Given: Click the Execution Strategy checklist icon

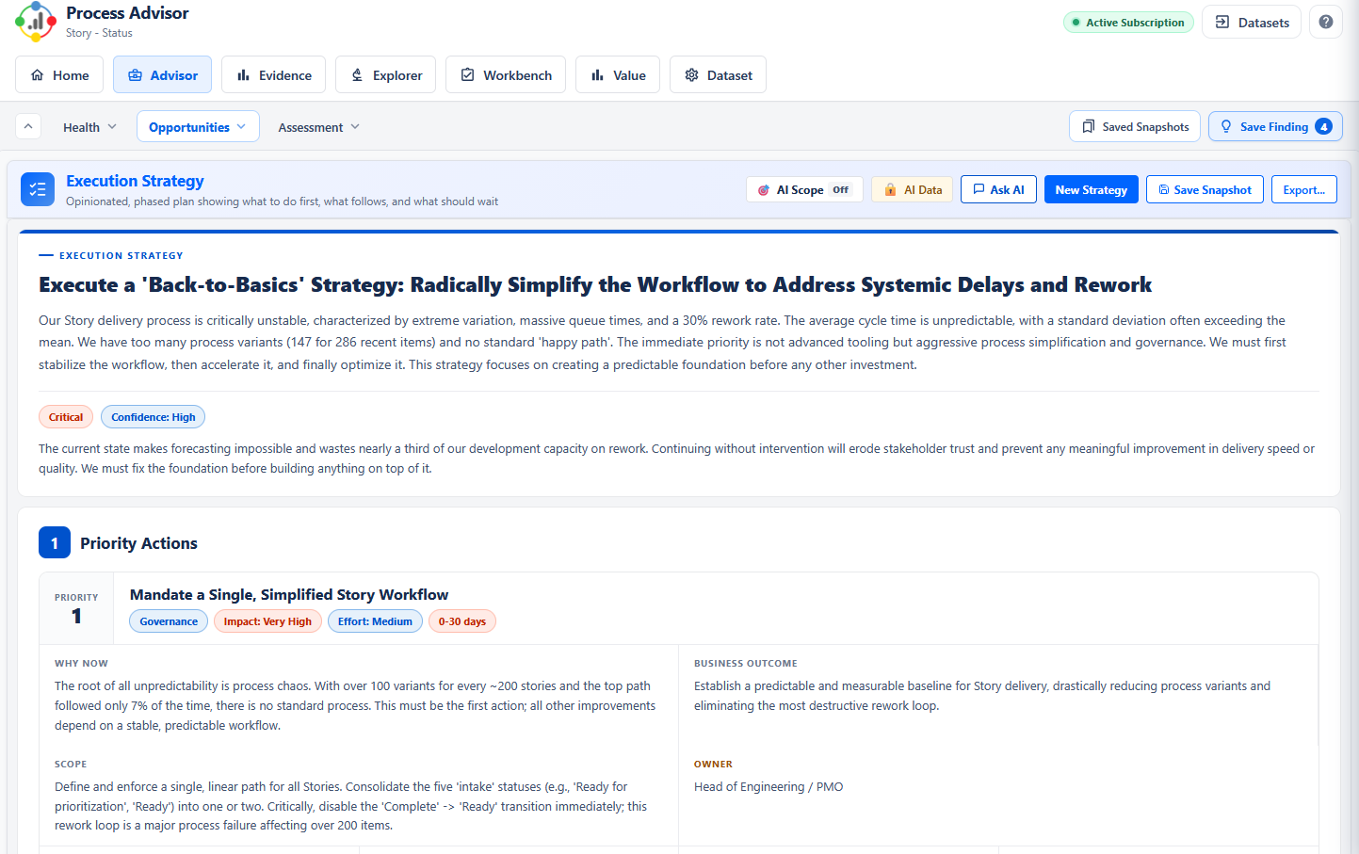Looking at the screenshot, I should [x=38, y=189].
